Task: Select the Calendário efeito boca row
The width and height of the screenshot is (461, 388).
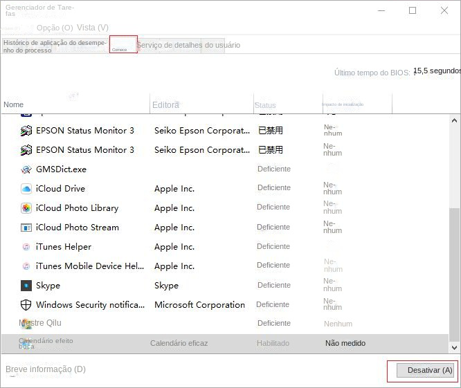Action: tap(225, 344)
